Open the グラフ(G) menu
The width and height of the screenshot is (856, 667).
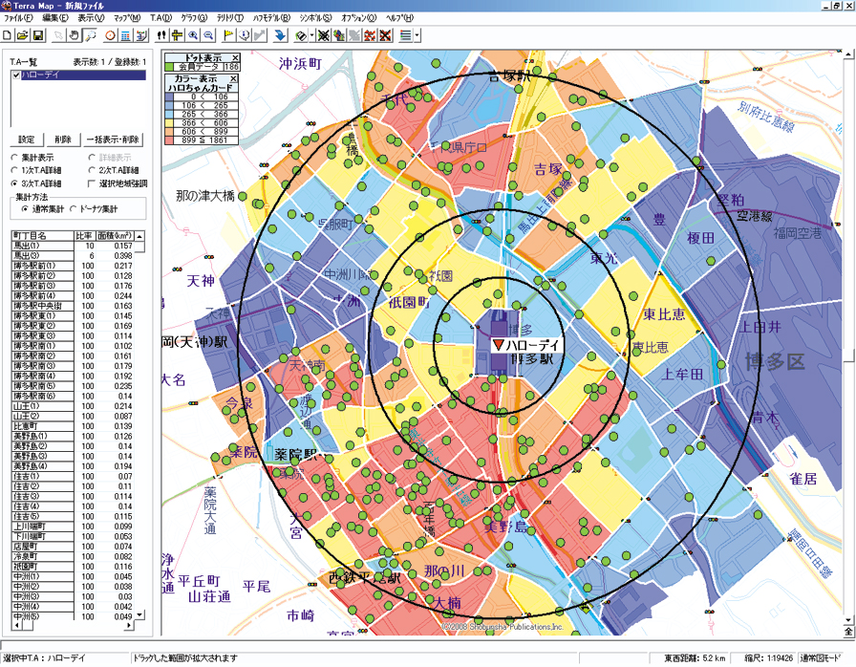pos(194,18)
